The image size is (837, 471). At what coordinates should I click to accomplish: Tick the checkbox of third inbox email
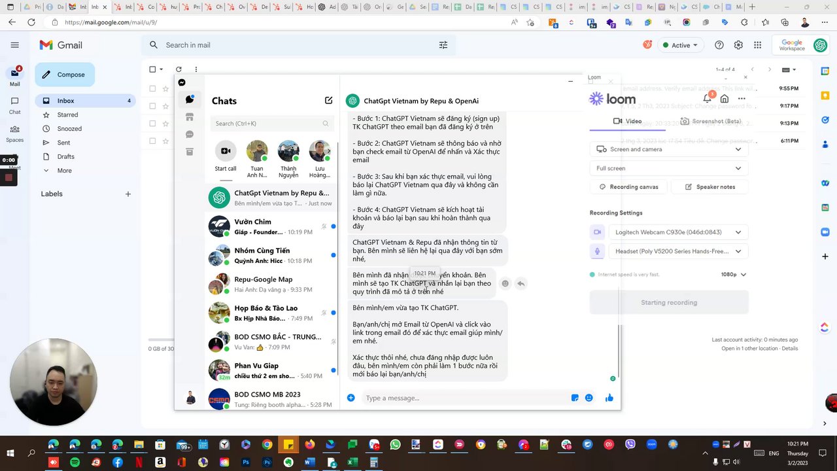152,123
